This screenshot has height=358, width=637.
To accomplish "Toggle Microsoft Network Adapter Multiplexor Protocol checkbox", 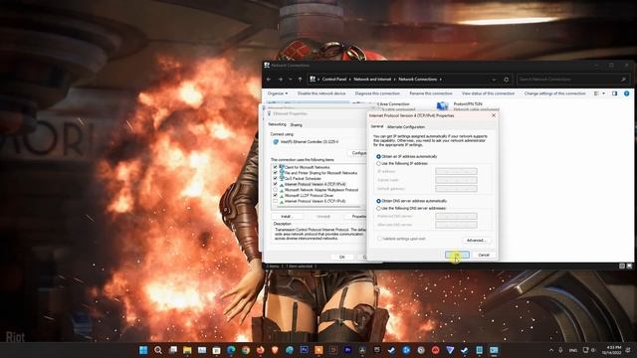I will [276, 190].
